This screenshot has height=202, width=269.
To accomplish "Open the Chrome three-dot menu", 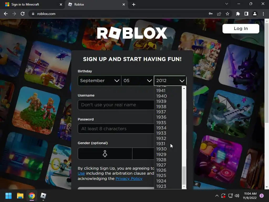I will [263, 14].
